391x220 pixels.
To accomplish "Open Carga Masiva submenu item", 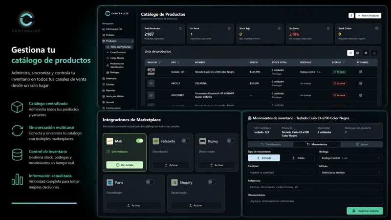I will [115, 58].
